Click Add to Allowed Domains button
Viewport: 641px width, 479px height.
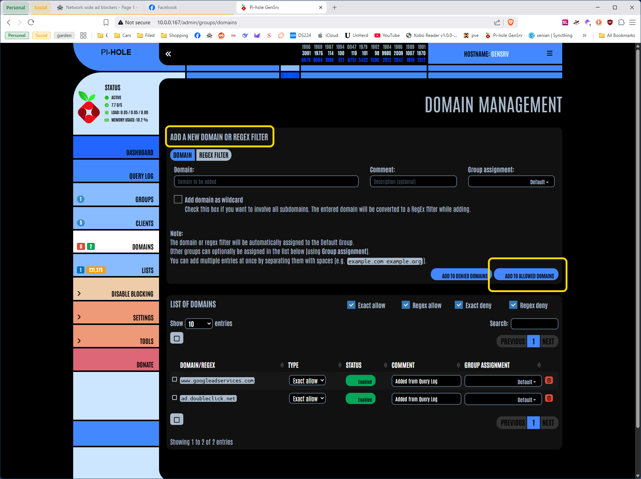[529, 276]
